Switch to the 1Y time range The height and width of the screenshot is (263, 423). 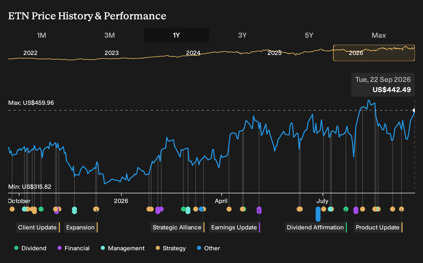click(x=177, y=35)
